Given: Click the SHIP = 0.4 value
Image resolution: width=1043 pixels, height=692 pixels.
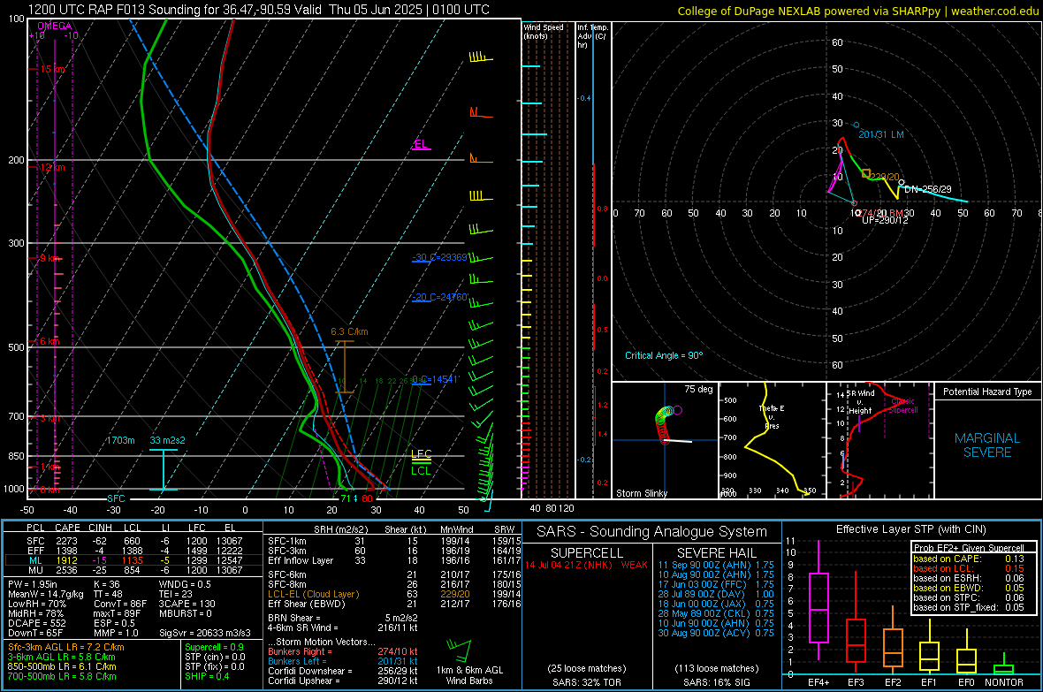Looking at the screenshot, I should (x=208, y=676).
